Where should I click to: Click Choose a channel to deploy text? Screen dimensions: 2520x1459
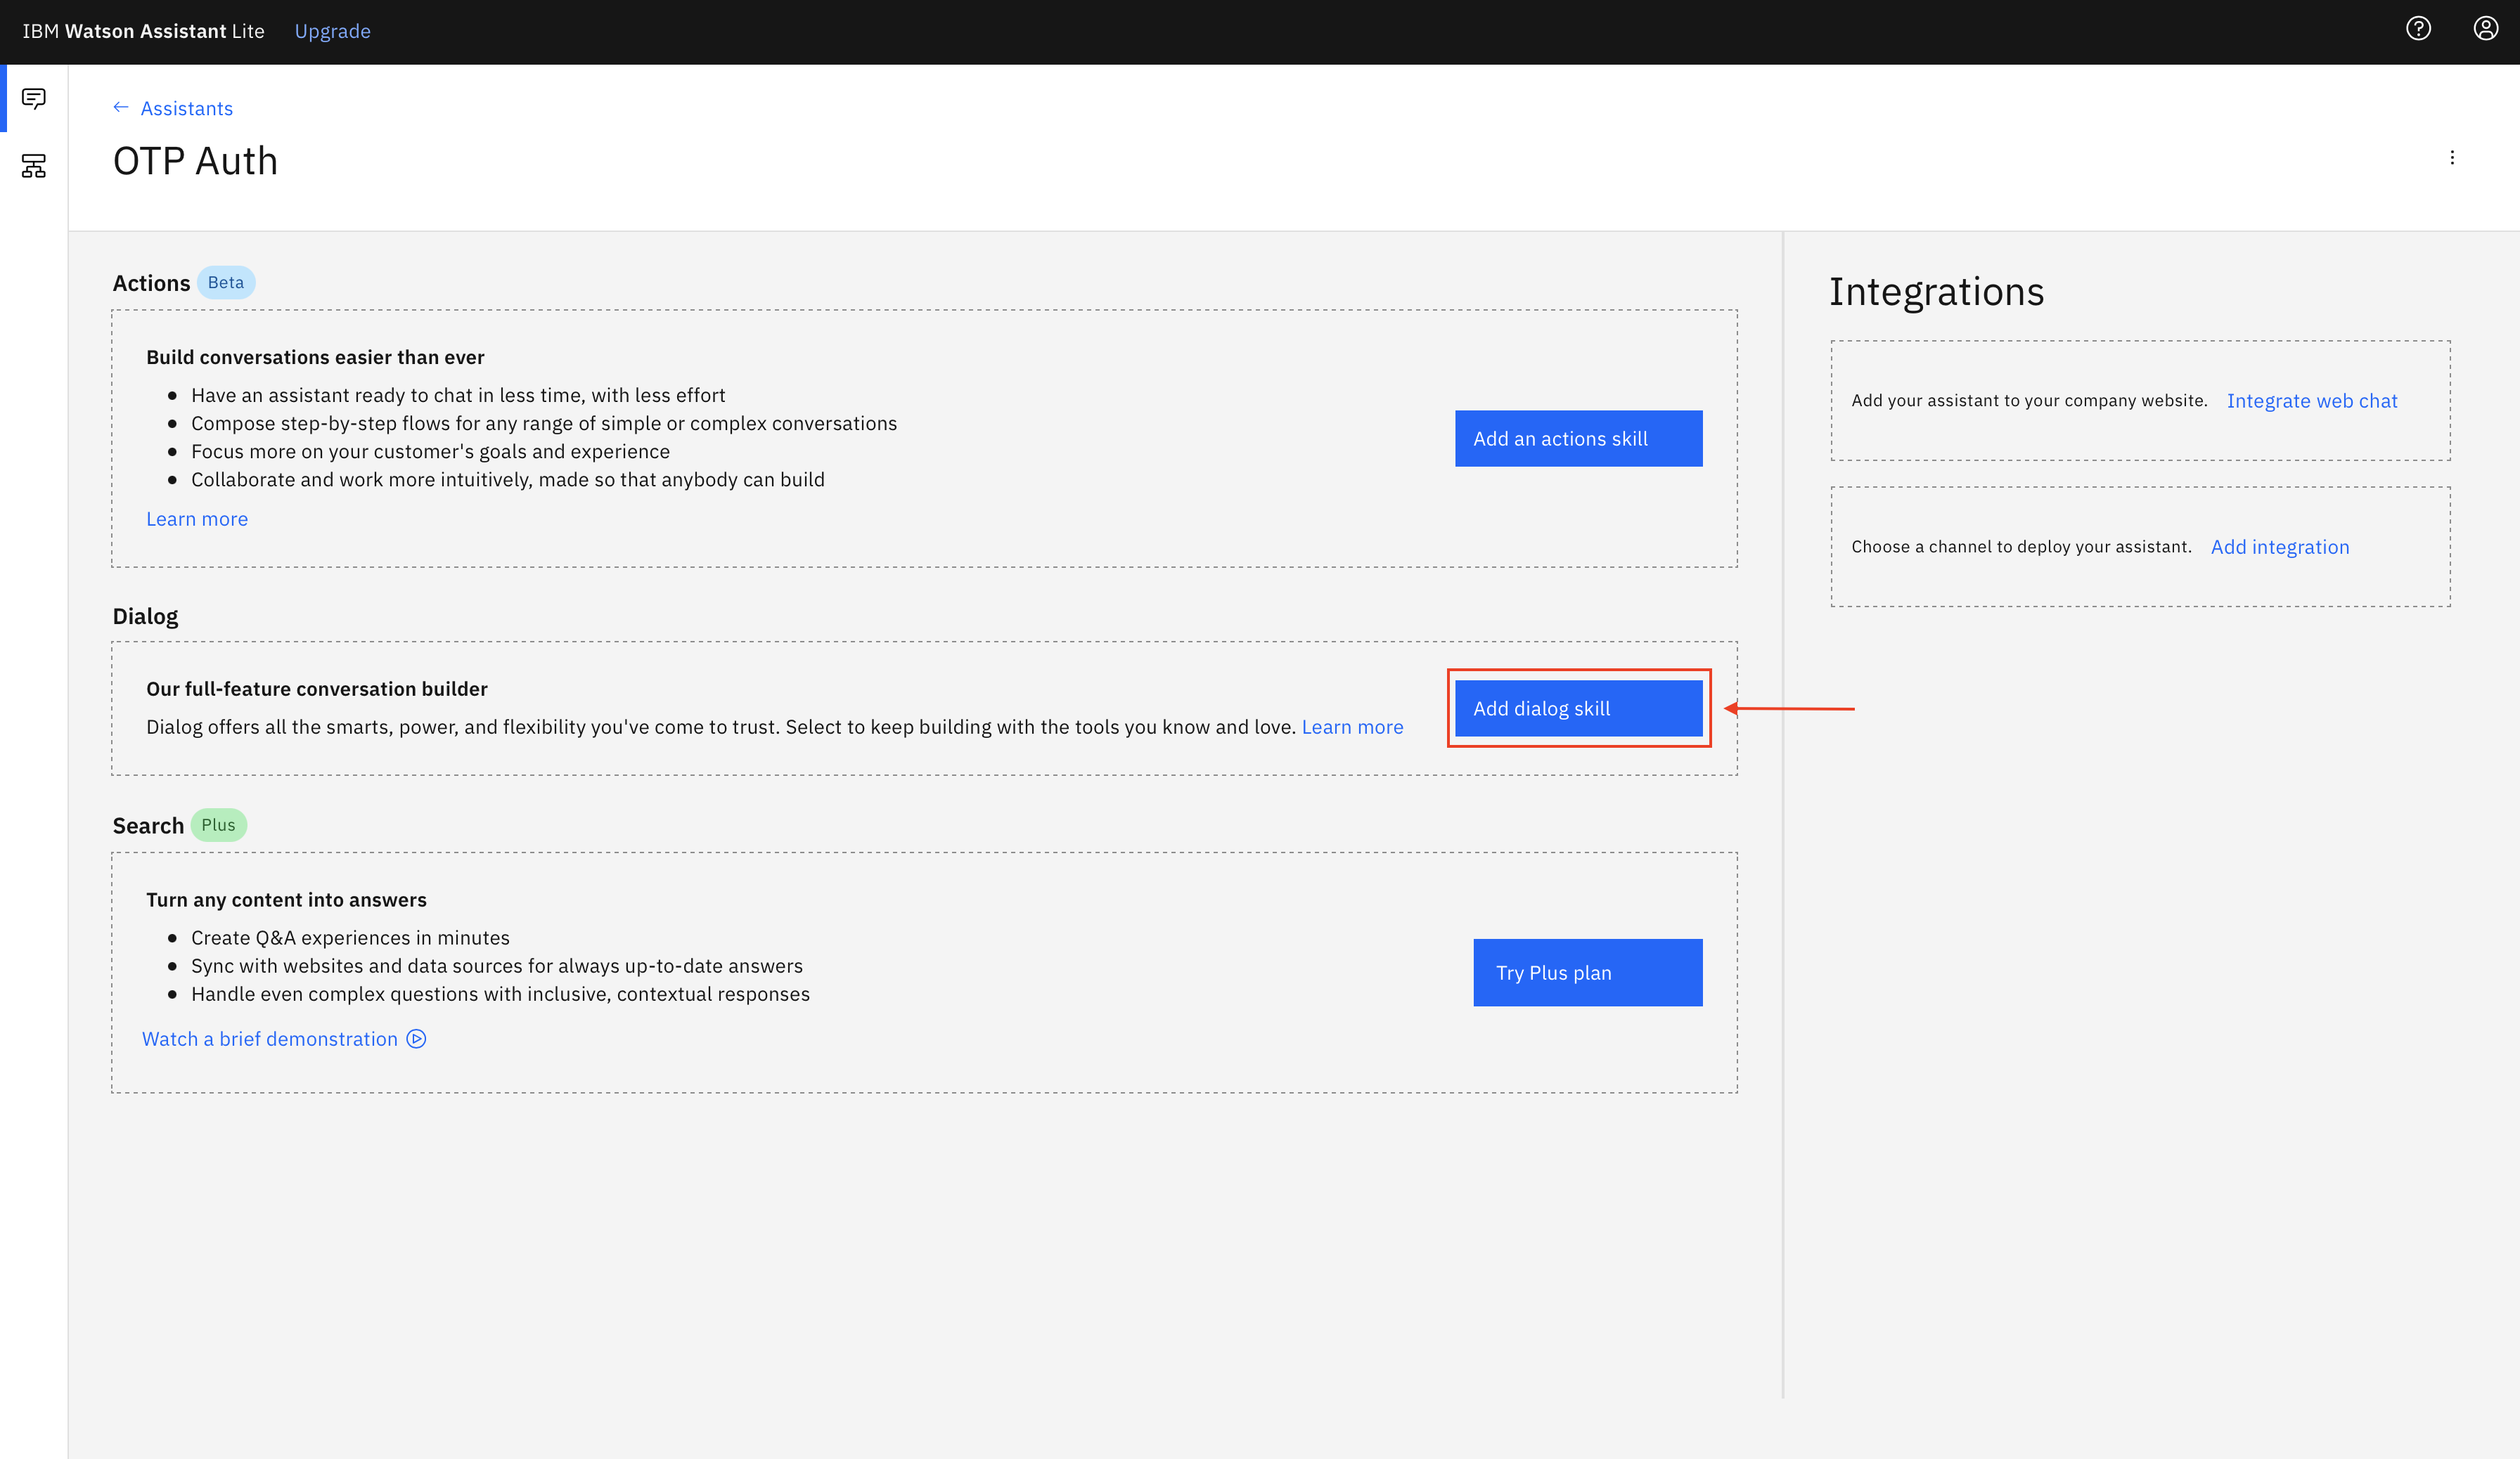point(2021,547)
